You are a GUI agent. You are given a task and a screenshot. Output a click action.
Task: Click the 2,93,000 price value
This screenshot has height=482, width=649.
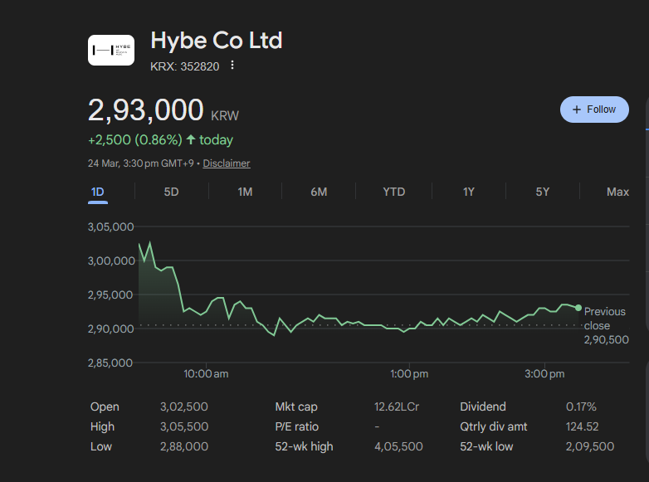[x=146, y=110]
